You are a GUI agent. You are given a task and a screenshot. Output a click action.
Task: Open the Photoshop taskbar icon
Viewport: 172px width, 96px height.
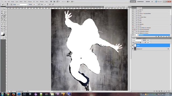(x=19, y=94)
